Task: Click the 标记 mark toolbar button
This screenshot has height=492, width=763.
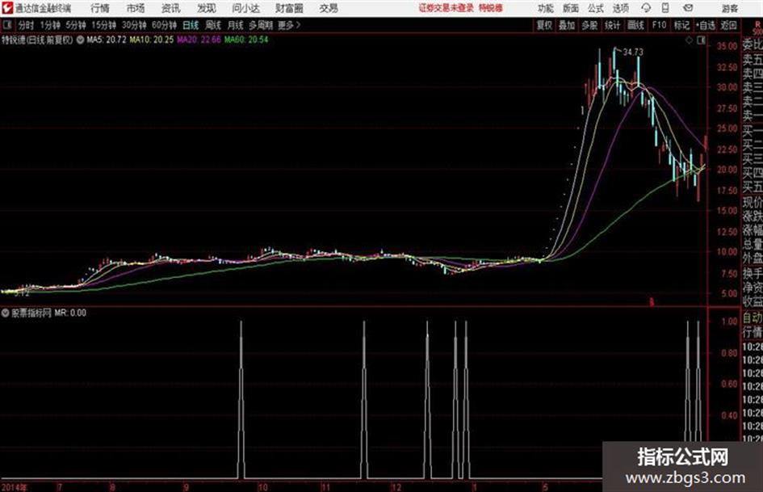Action: (681, 25)
